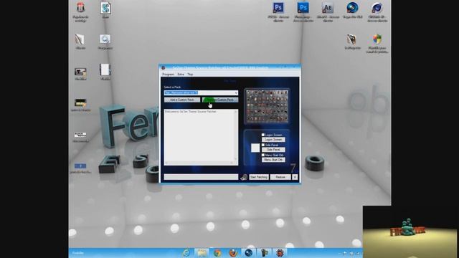Open Internet Explorer from the taskbar
459x258 pixels.
(186, 253)
